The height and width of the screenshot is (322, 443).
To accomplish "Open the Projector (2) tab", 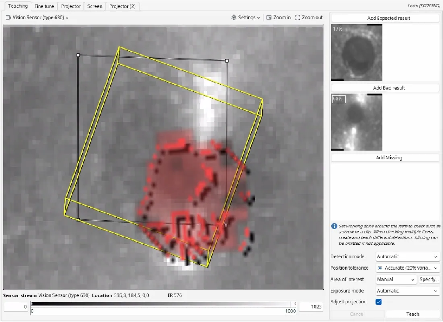I will point(122,6).
